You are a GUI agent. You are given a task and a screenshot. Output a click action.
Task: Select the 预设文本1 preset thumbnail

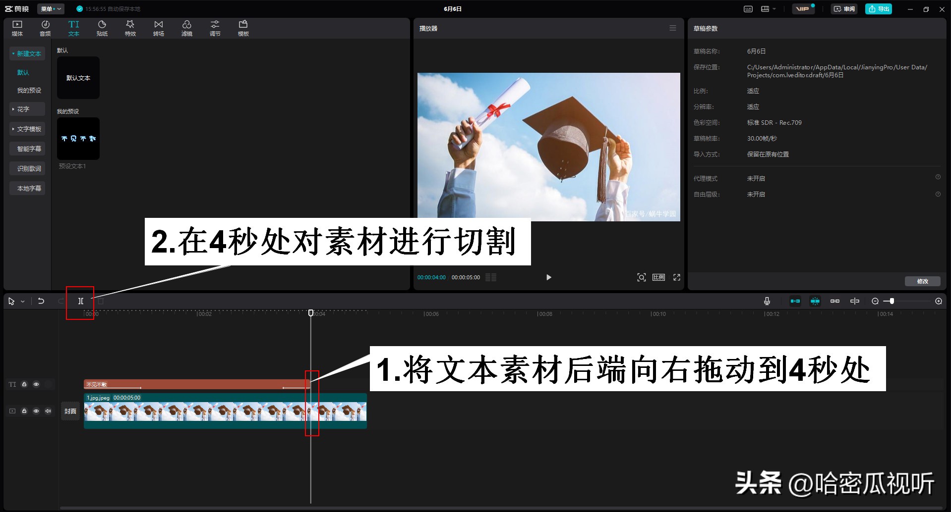(78, 139)
